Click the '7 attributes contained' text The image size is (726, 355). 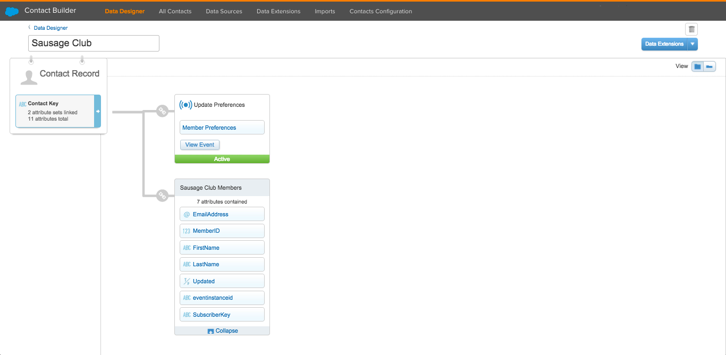(x=222, y=202)
